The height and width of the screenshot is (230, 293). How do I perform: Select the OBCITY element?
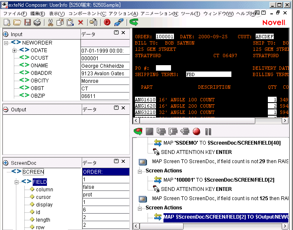pyautogui.click(x=40, y=81)
